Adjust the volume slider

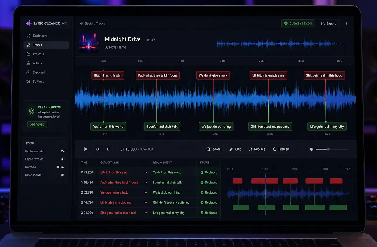(332, 149)
